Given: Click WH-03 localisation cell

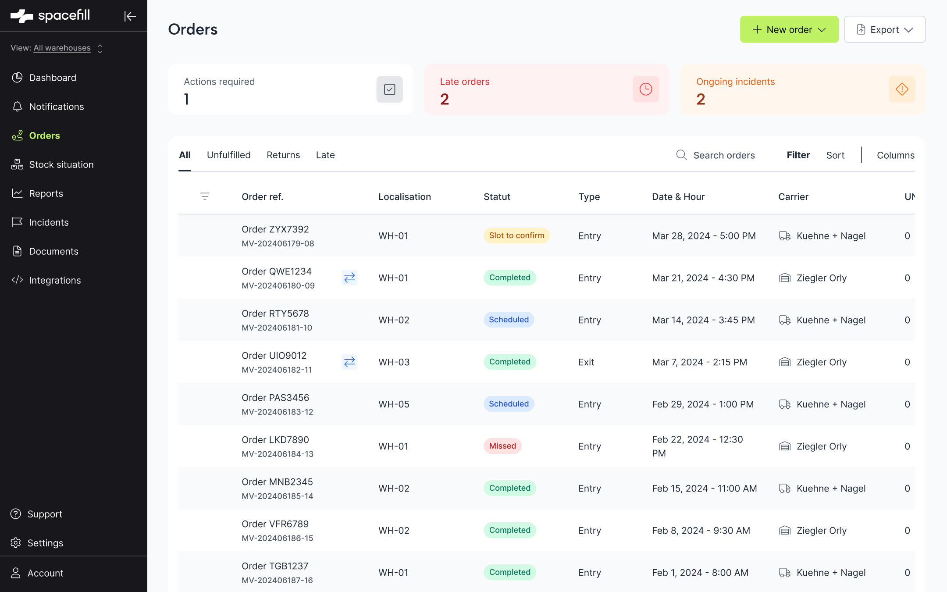Looking at the screenshot, I should 394,362.
